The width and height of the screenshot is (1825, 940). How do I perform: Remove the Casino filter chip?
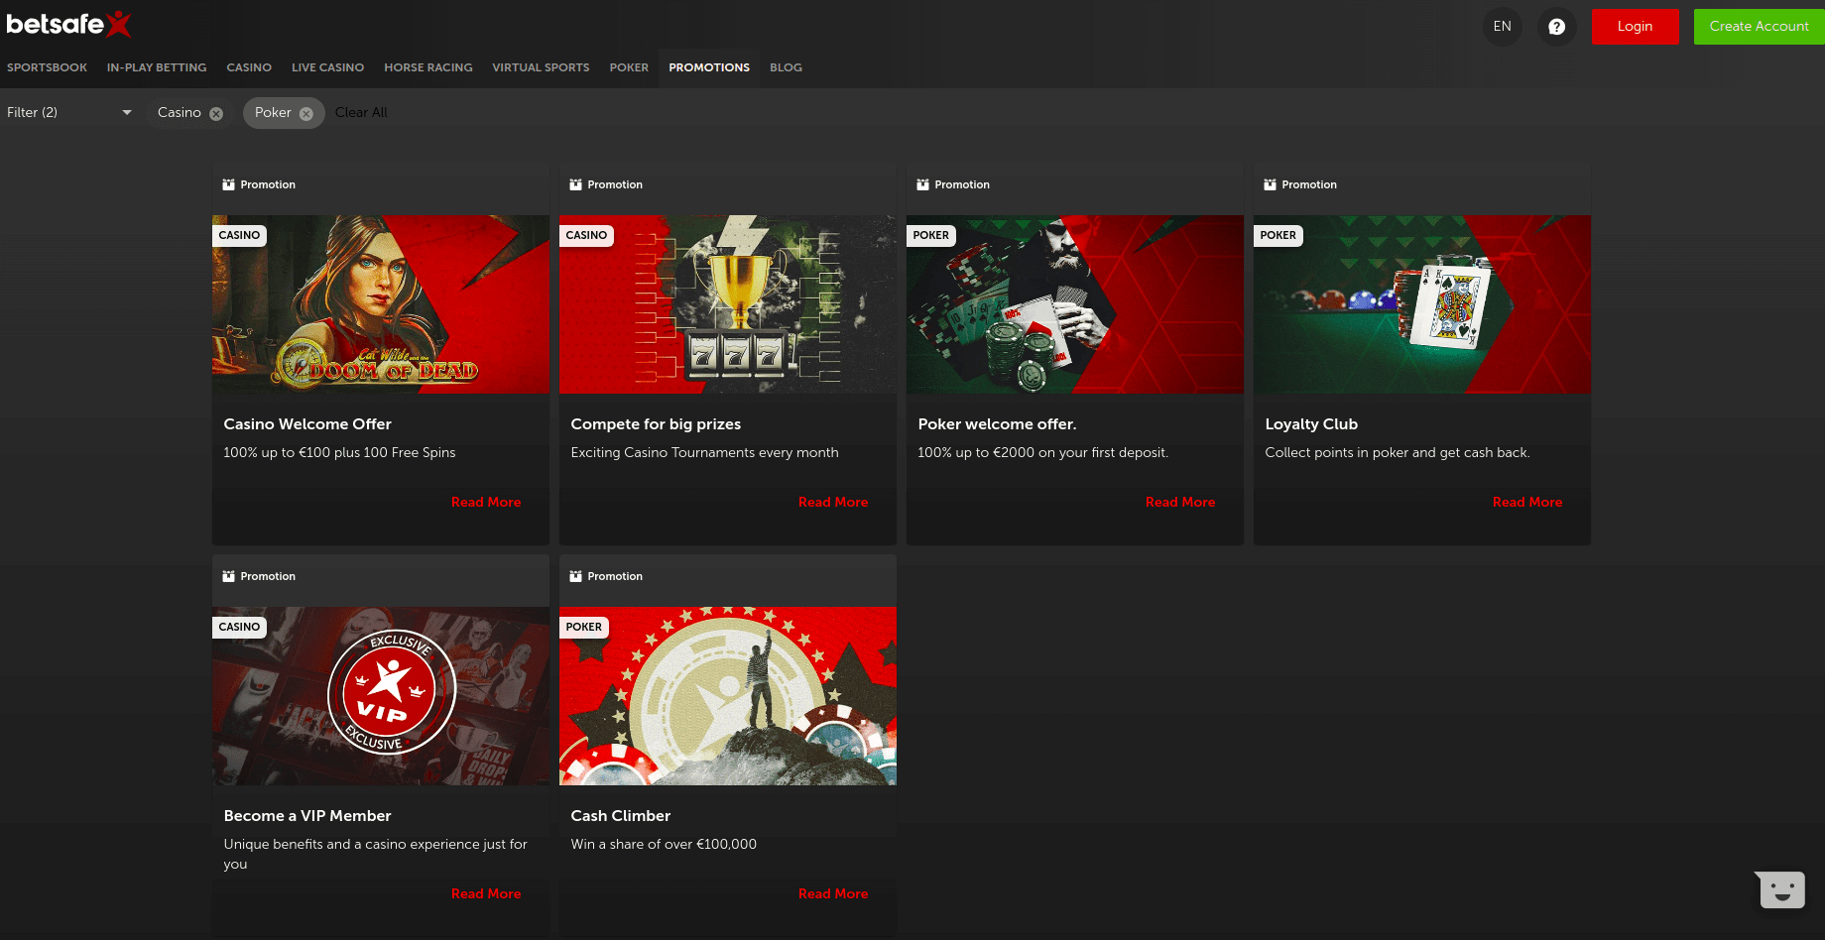coord(216,114)
